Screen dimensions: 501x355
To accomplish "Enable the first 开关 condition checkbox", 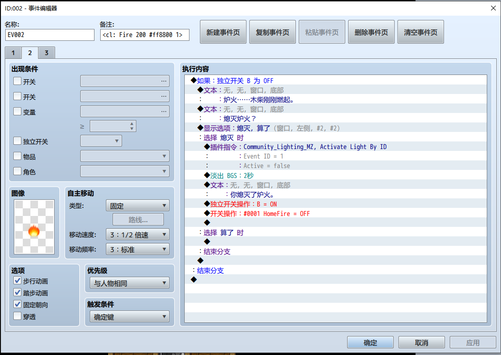I will [17, 81].
